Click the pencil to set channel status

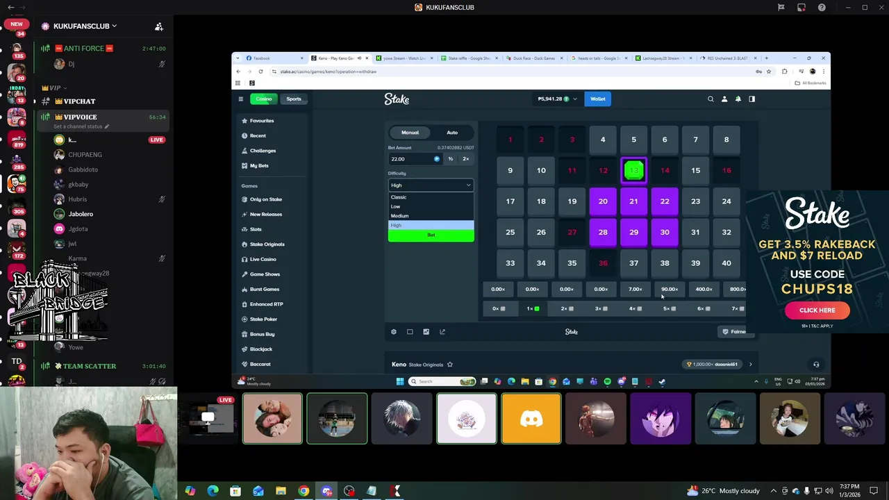pos(107,126)
